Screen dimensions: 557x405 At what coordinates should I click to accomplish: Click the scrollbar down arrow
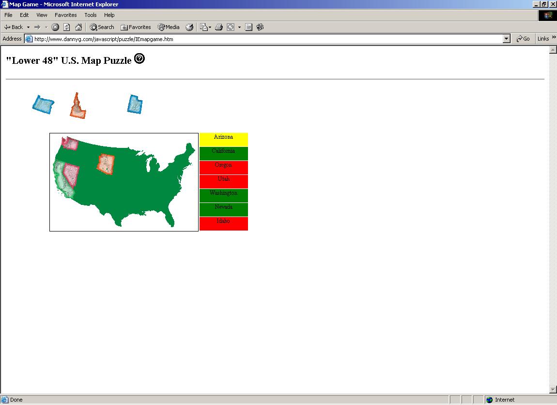click(553, 390)
